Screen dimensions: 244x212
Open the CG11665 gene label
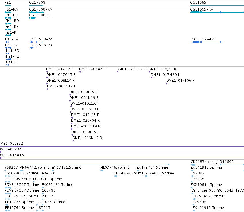pos(198,3)
